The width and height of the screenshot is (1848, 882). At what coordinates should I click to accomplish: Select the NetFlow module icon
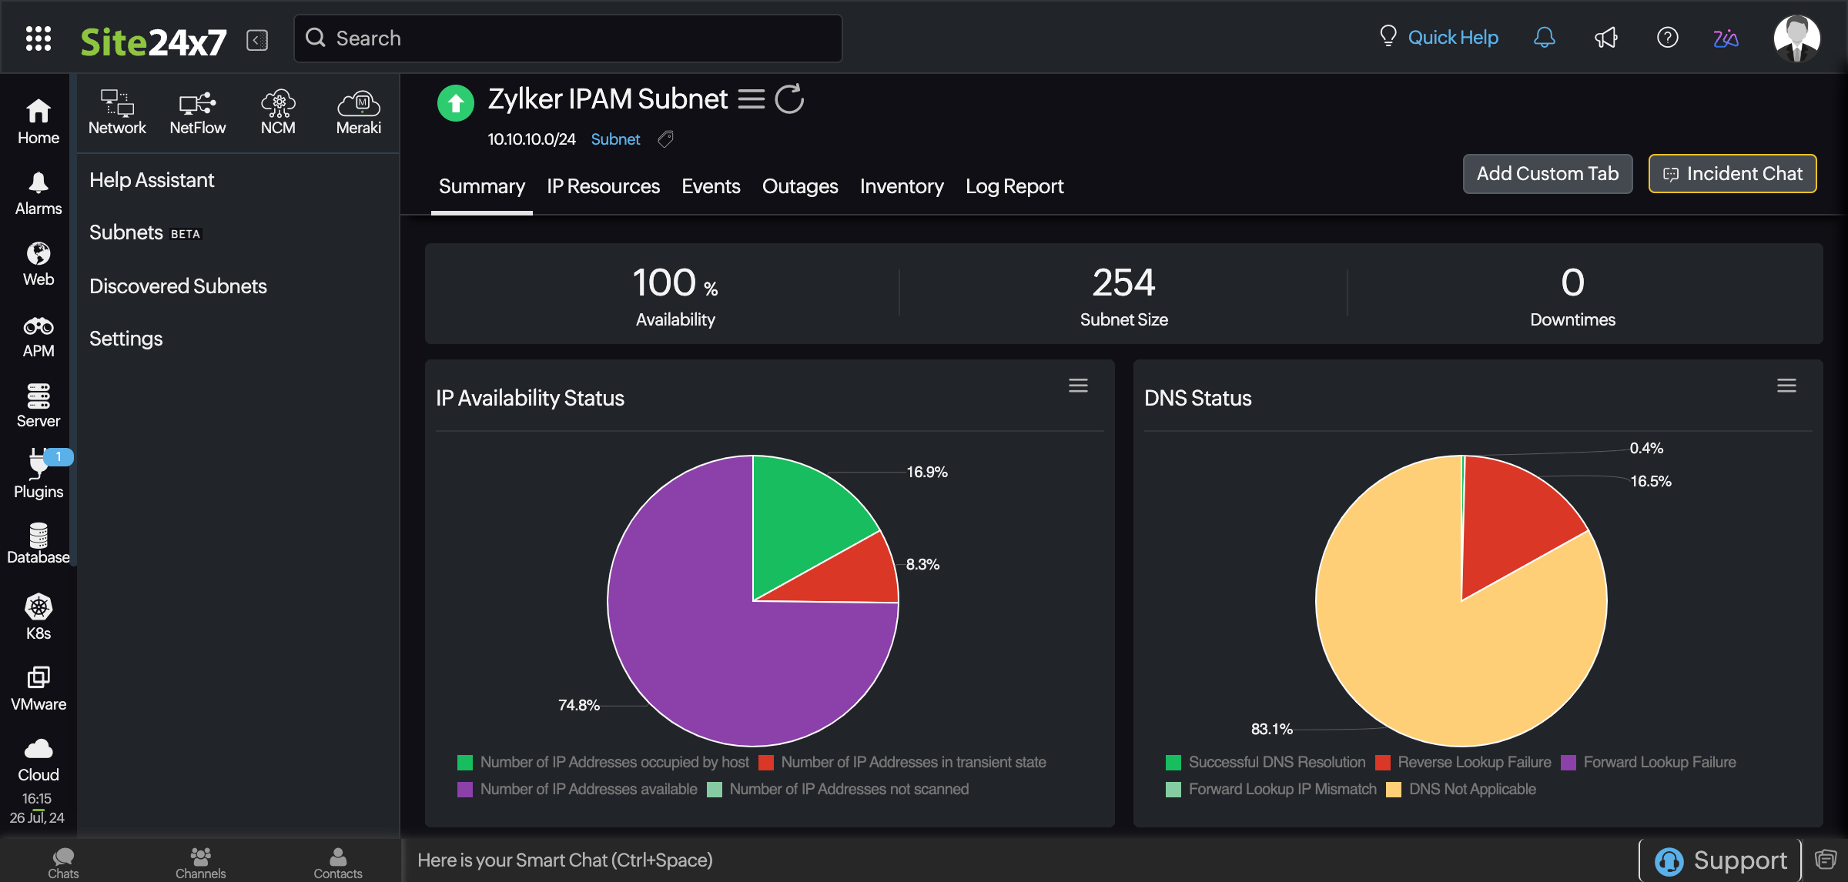197,112
